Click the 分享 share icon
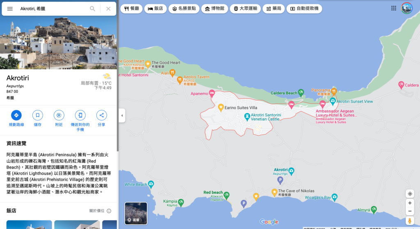Image resolution: width=420 pixels, height=229 pixels. [x=102, y=115]
